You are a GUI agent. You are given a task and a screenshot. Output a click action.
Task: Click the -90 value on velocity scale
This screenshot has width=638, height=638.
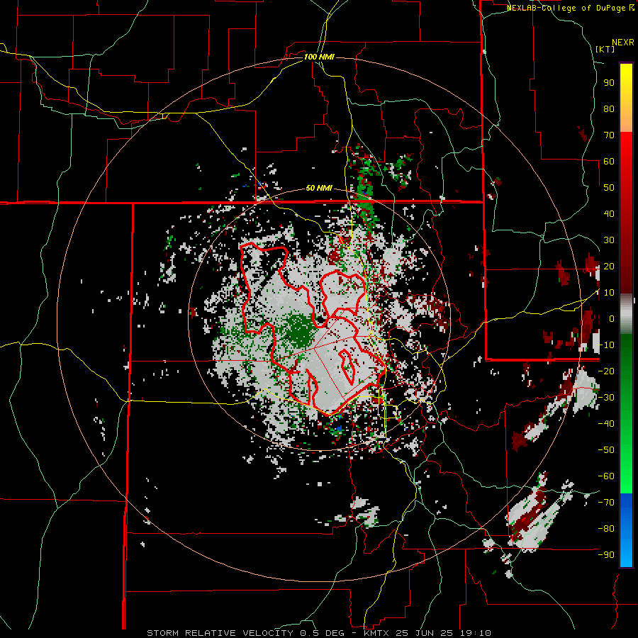coord(606,554)
